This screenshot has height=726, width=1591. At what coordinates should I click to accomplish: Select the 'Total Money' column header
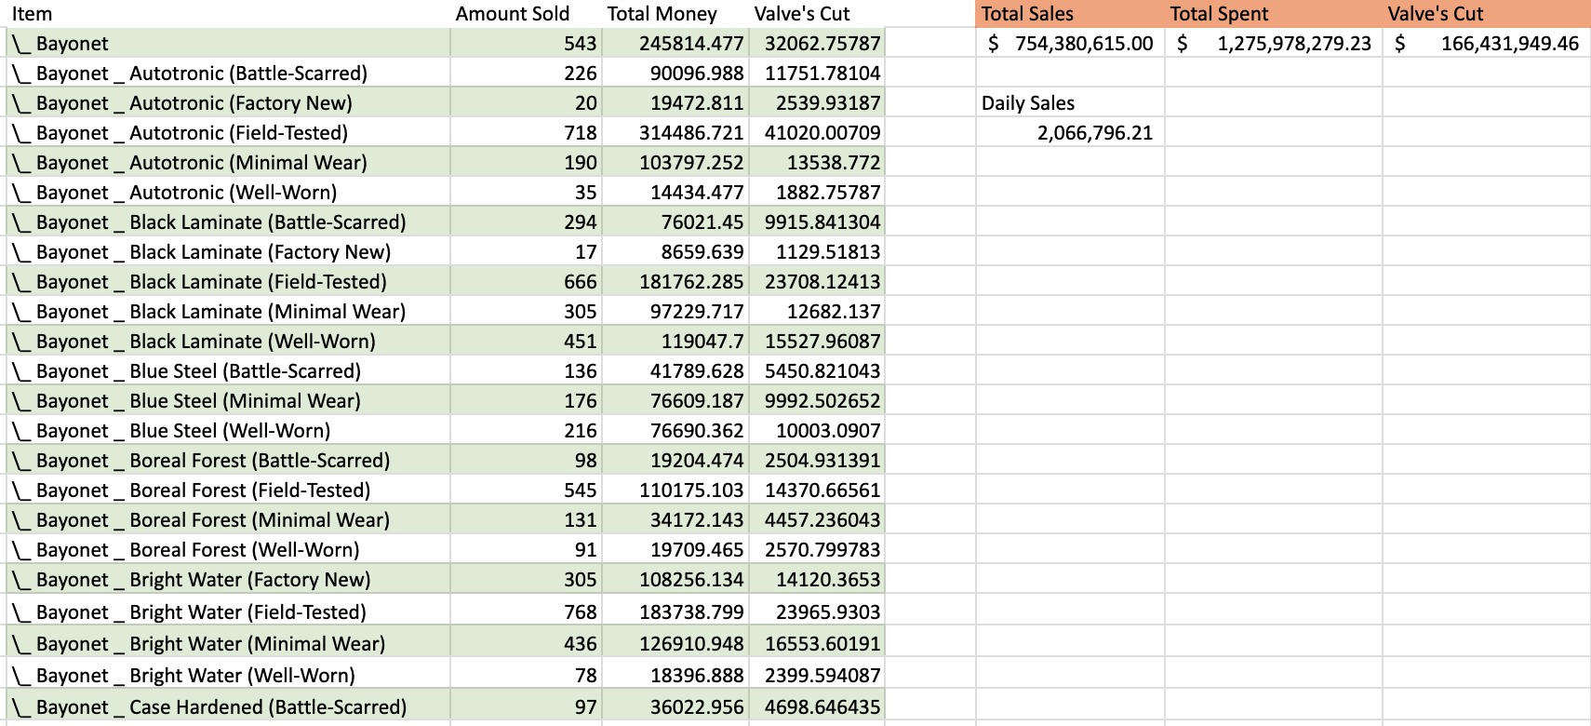coord(662,14)
